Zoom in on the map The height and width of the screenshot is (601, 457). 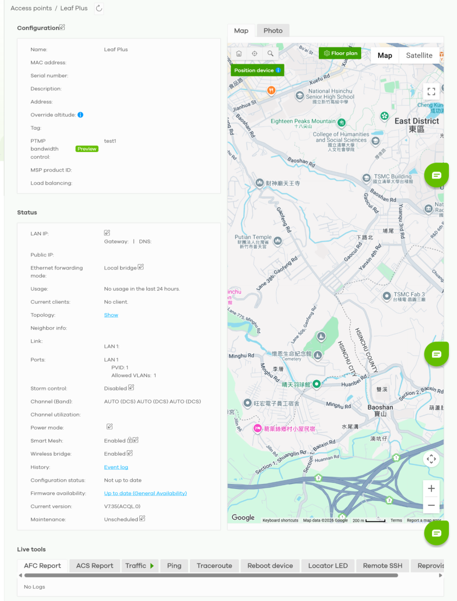pos(431,488)
